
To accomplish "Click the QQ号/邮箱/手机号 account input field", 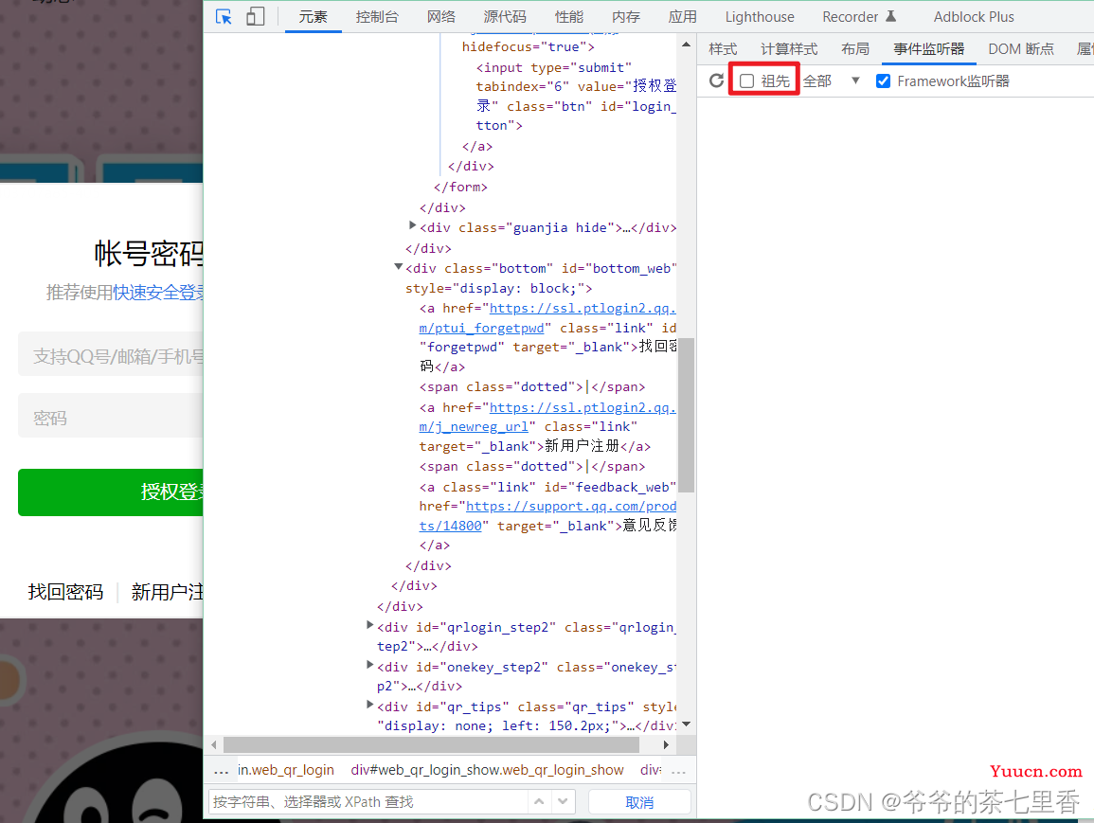I will [x=110, y=354].
